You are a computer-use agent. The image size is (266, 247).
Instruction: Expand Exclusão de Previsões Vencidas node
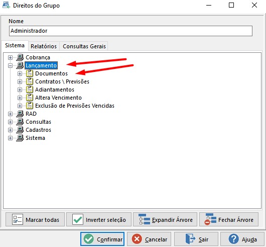20,106
